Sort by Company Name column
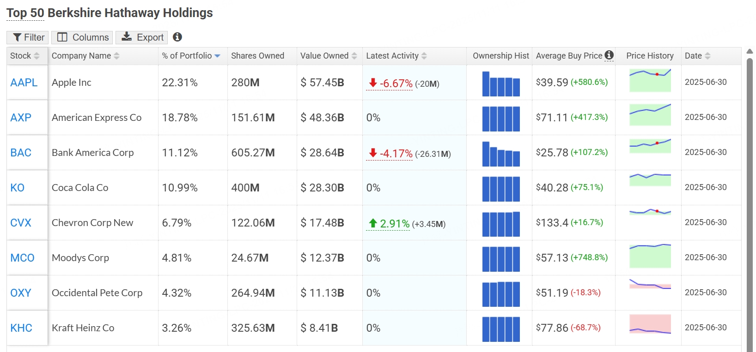The width and height of the screenshot is (756, 352). tap(85, 56)
